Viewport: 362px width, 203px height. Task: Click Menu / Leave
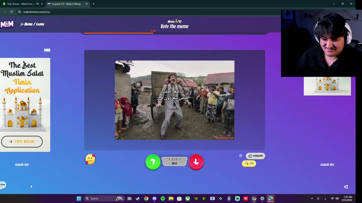(32, 24)
